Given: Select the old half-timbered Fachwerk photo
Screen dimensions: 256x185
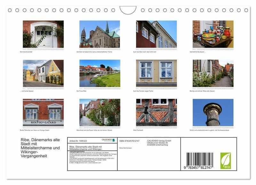Looking at the screenshot, I should [x=156, y=113].
